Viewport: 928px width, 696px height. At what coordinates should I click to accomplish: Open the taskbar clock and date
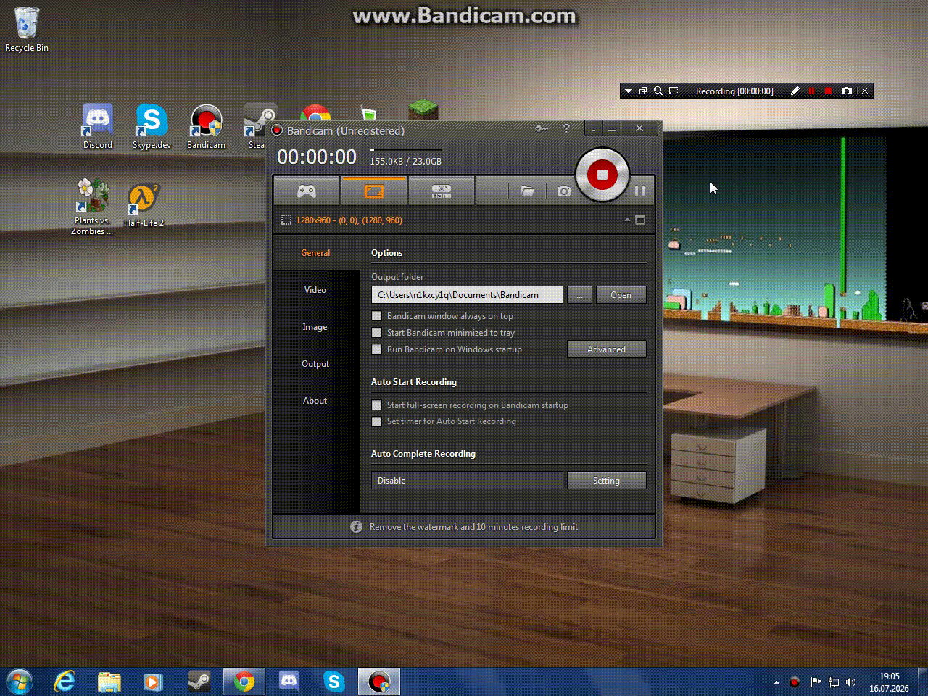click(x=890, y=682)
